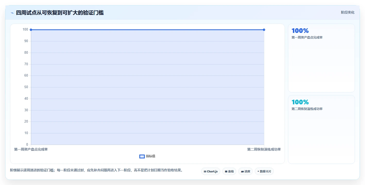365x185 pixels.
Task: Click the 阶段变化 label in the header
Action: pyautogui.click(x=348, y=12)
